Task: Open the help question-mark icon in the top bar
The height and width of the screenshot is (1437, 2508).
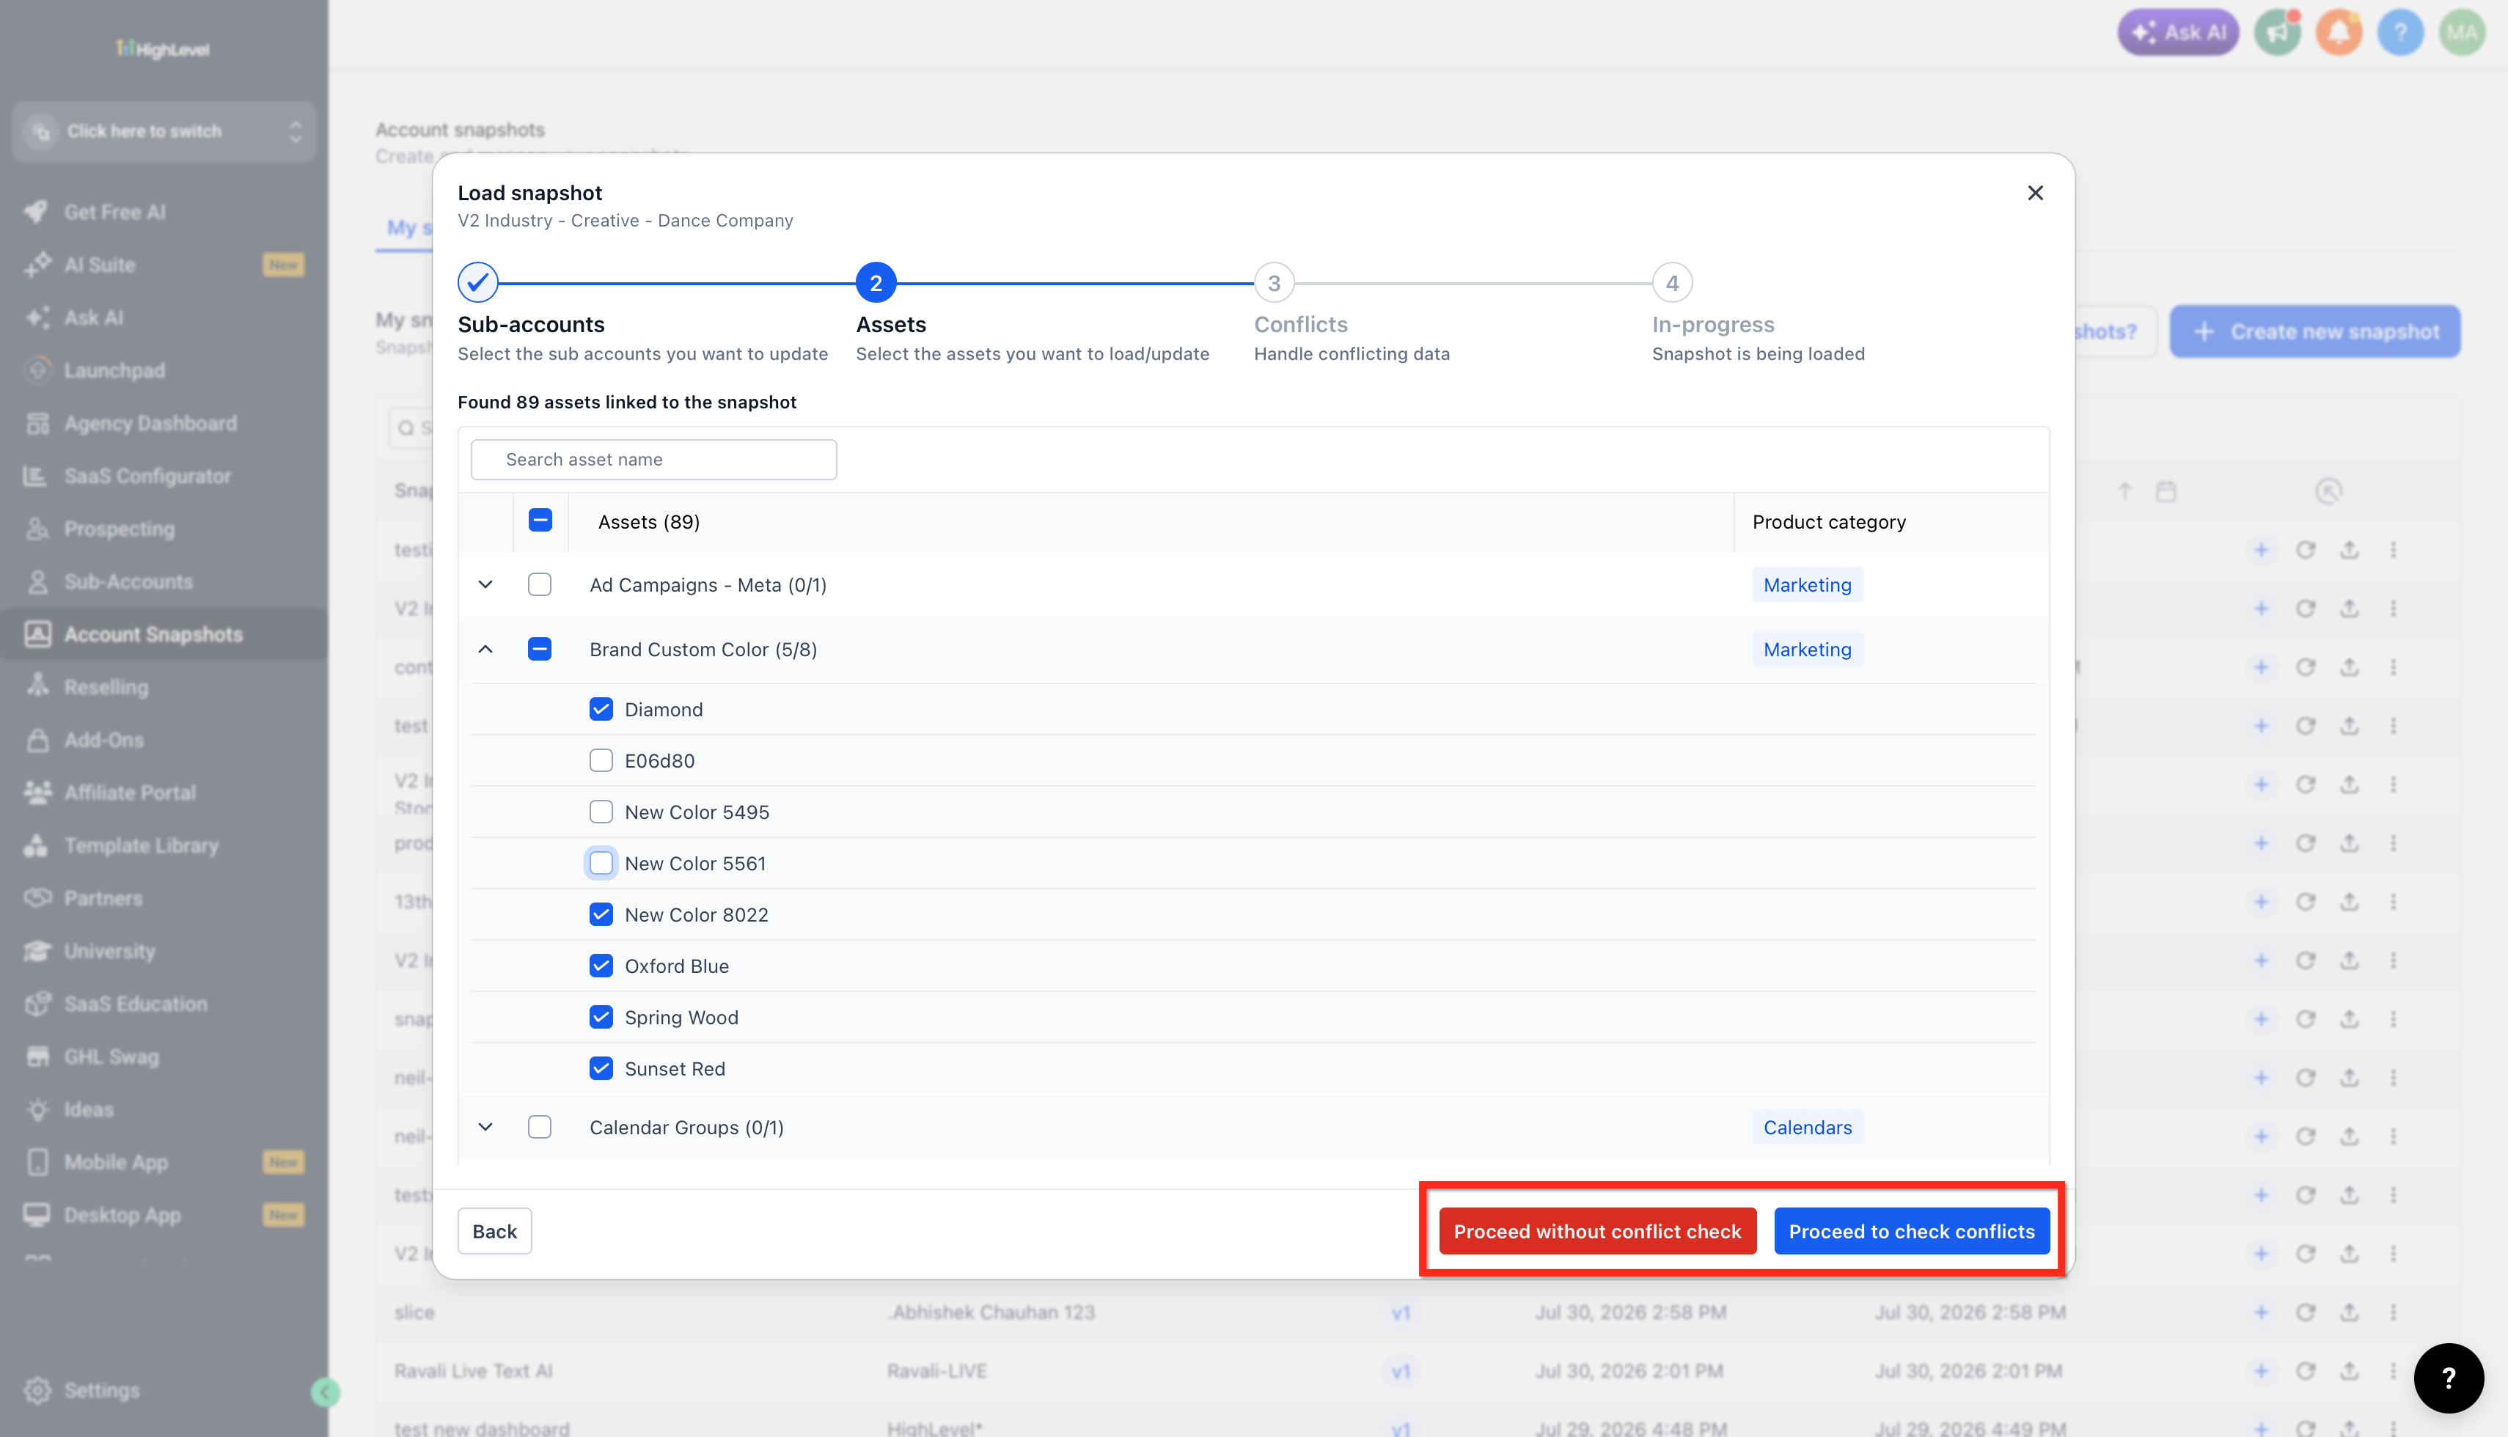Action: click(x=2400, y=32)
